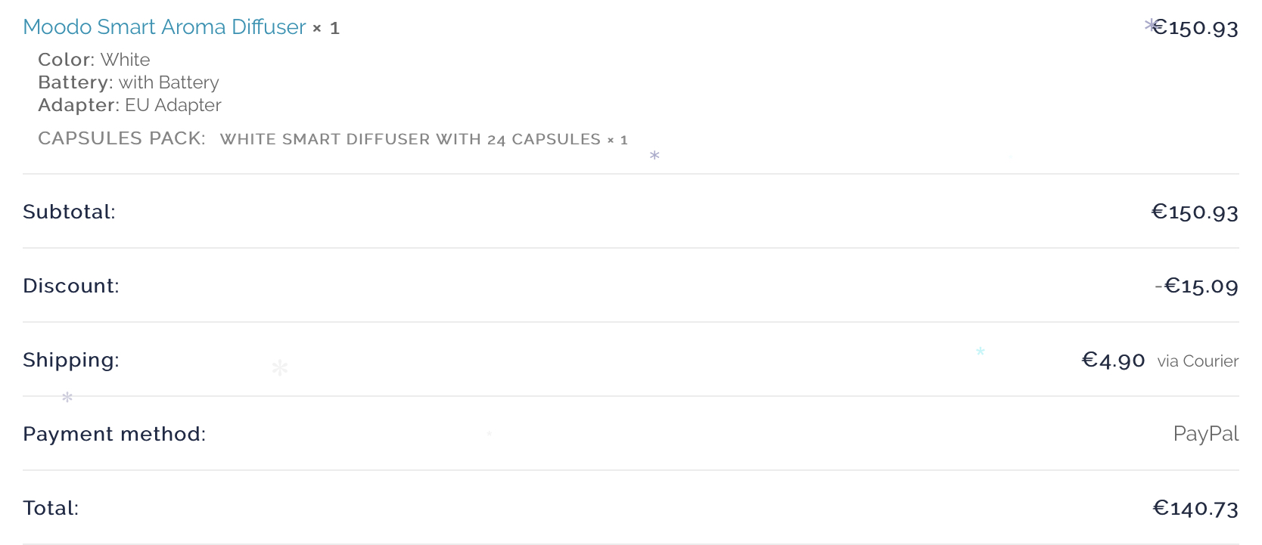Click the Adapter: EU Adapter attribute
The image size is (1262, 545).
click(129, 105)
